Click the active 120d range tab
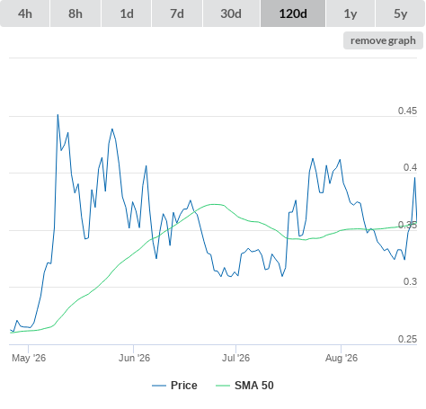 tap(293, 13)
